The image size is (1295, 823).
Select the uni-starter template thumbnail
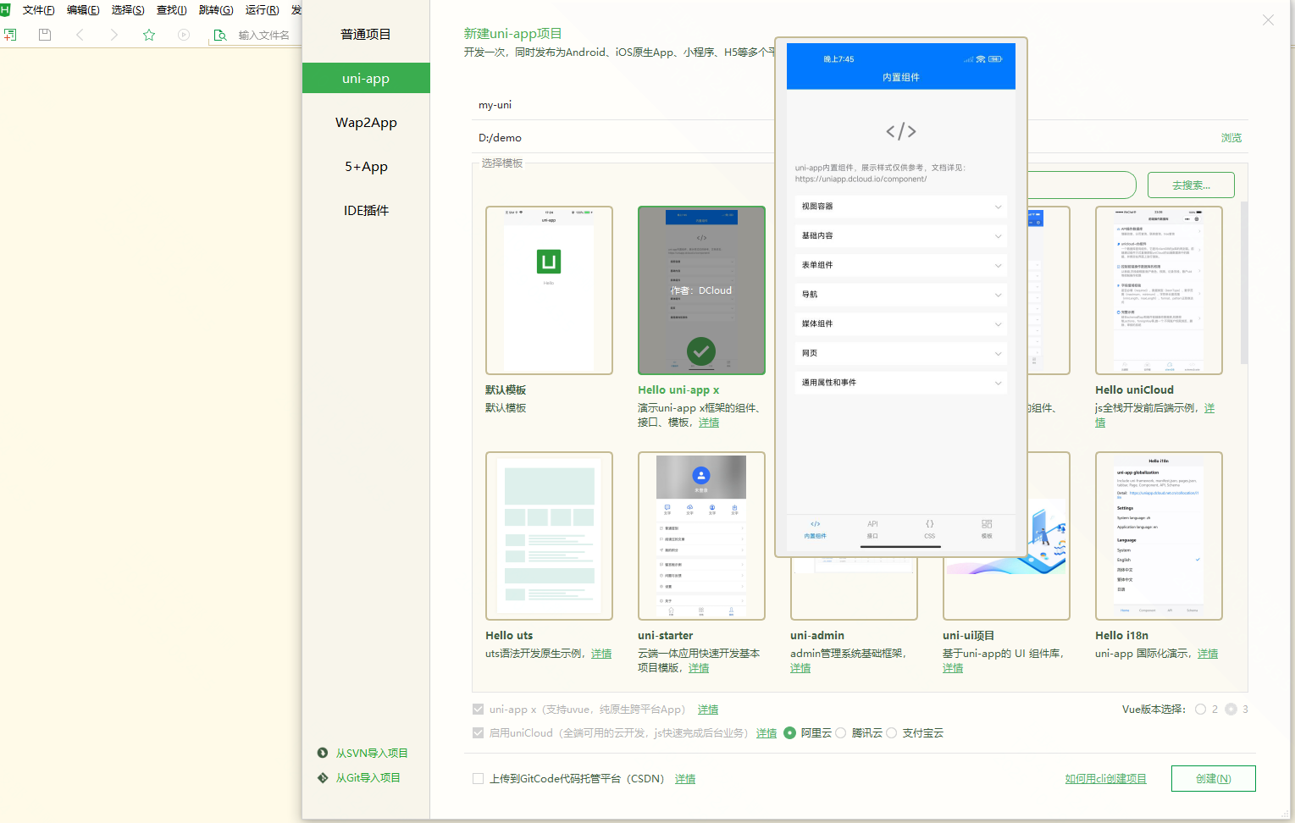701,536
